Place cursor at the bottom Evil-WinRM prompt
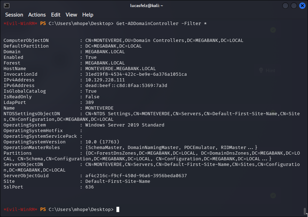The height and width of the screenshot is (217, 308). click(117, 210)
